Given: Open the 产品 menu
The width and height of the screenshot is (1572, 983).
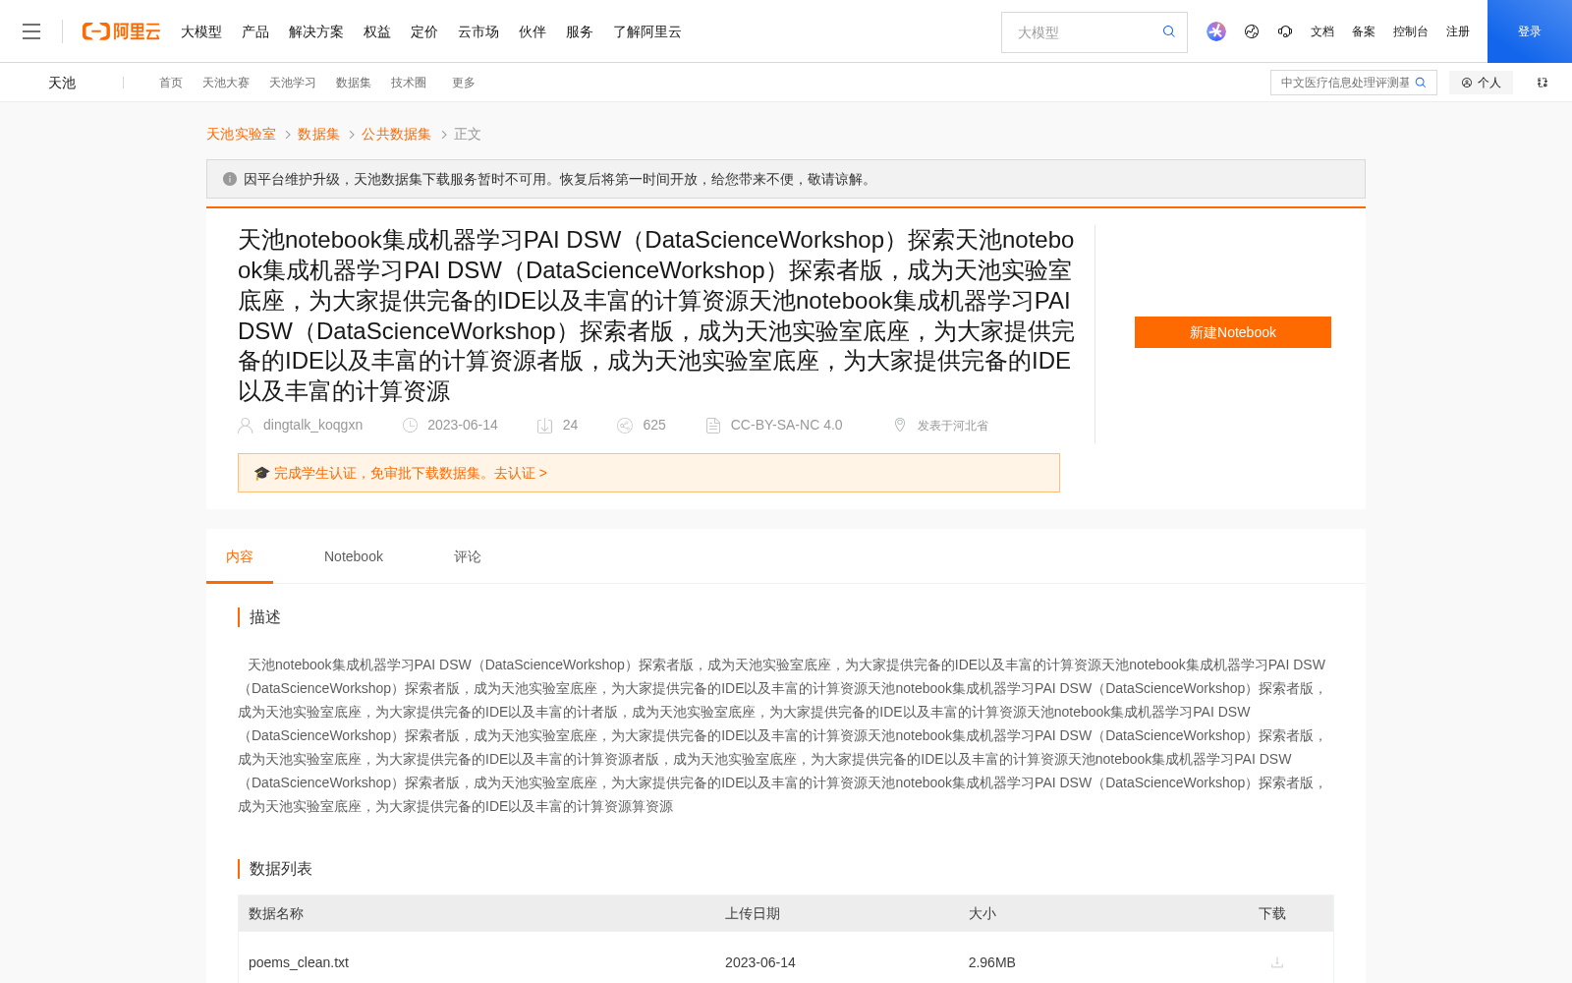Looking at the screenshot, I should (x=255, y=31).
